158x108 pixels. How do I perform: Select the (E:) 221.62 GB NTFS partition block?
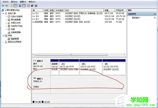tap(114, 67)
